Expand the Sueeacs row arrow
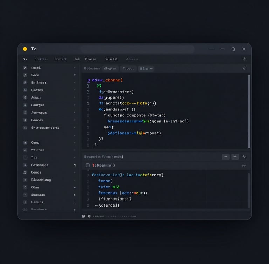Viewport: 269px width, 264px height. pos(75,195)
